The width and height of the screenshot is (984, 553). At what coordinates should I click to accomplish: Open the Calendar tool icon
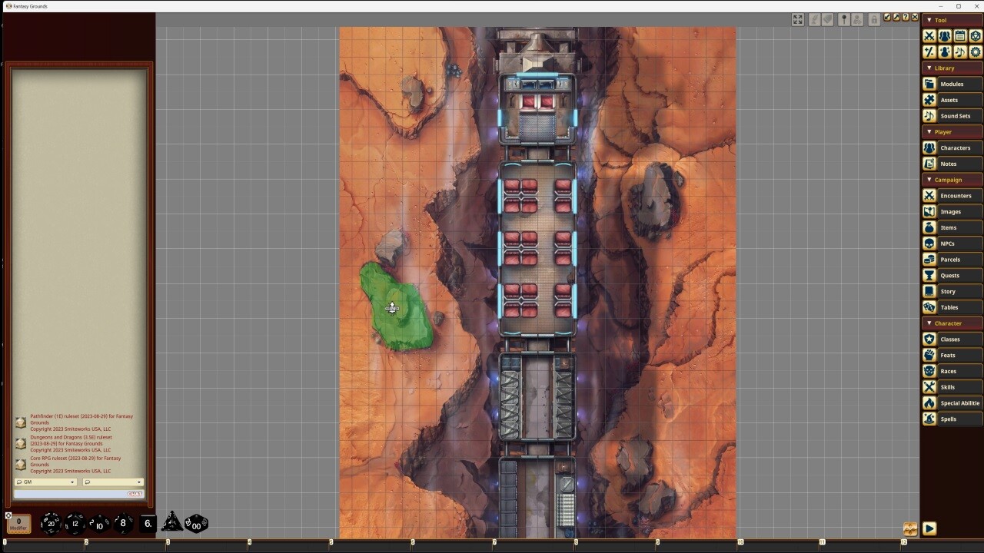[x=959, y=36]
